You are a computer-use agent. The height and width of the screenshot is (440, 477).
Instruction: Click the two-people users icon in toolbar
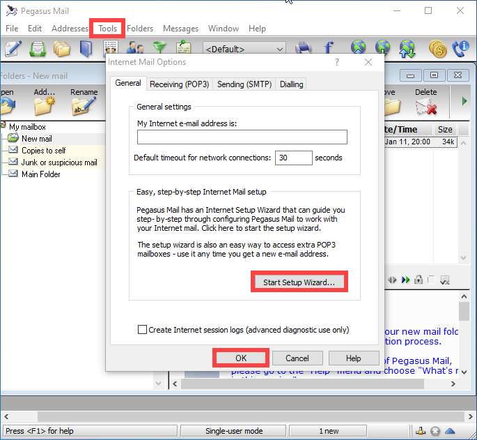click(135, 47)
